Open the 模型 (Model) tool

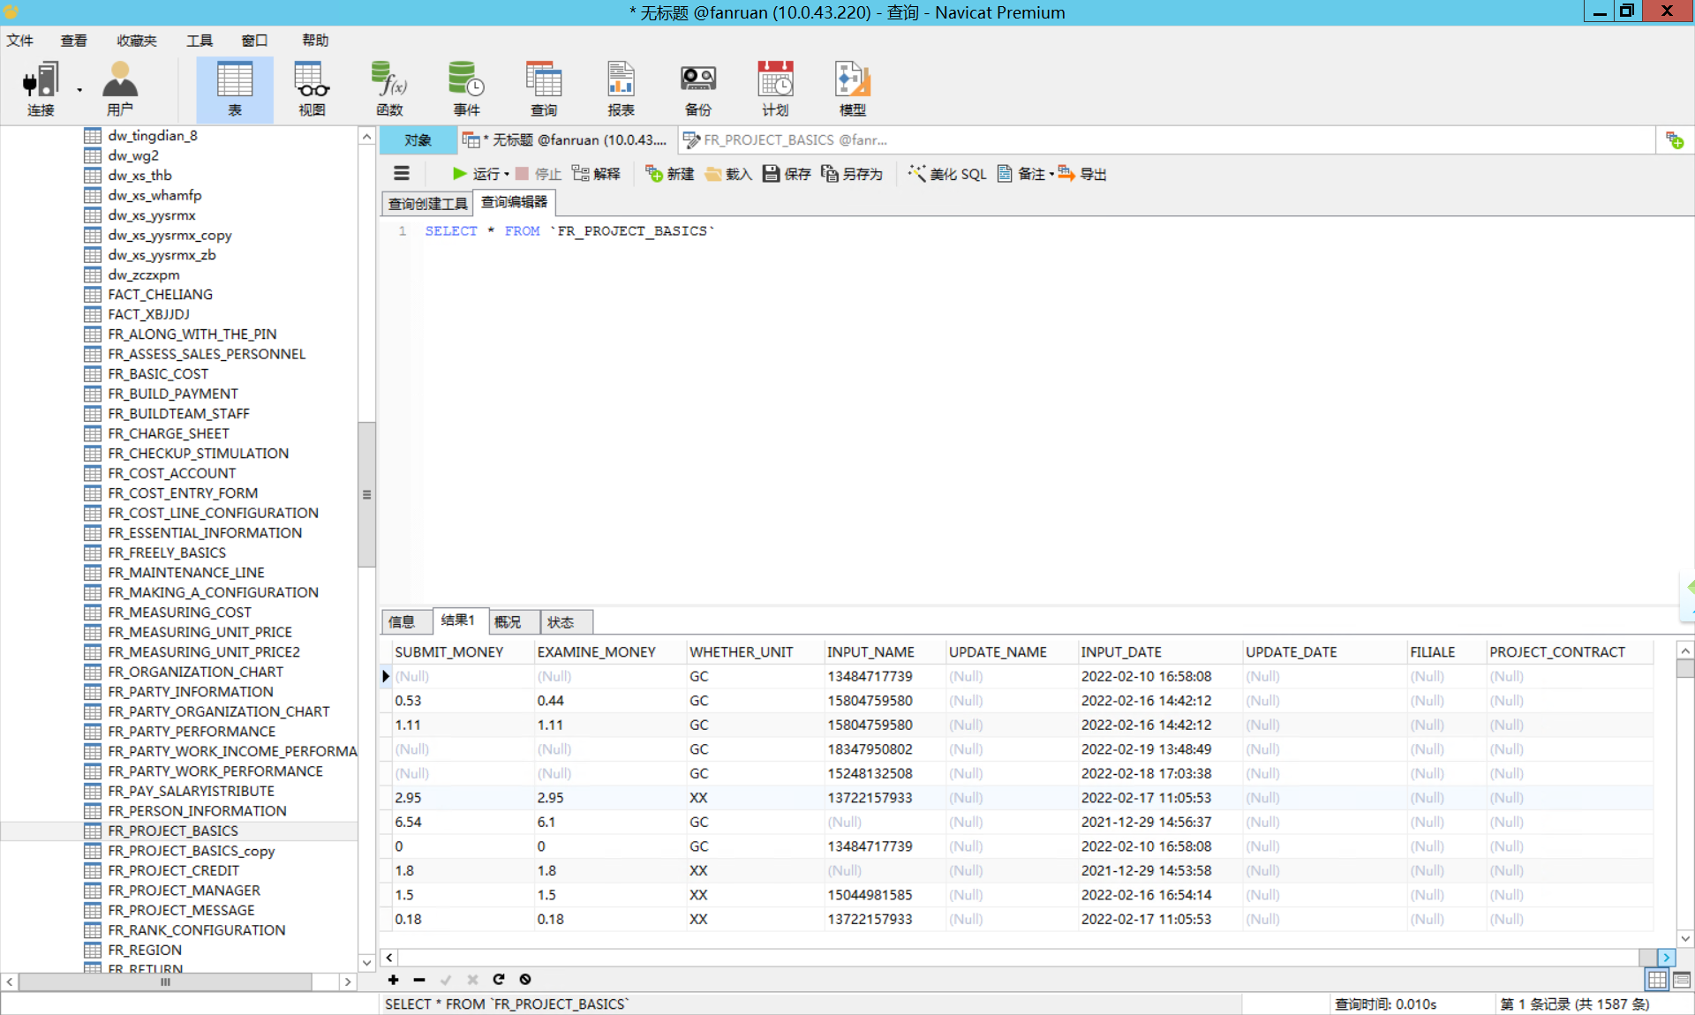[x=853, y=88]
